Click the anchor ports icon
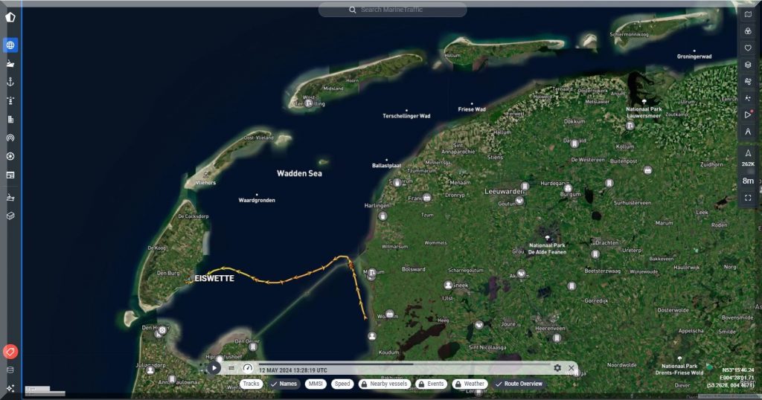 tap(10, 82)
